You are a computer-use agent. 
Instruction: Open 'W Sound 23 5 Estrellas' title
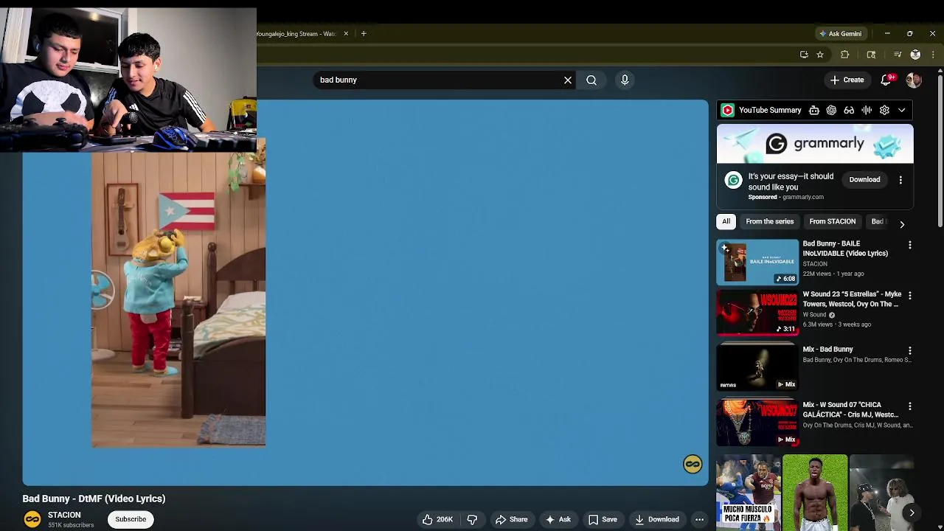coord(852,299)
